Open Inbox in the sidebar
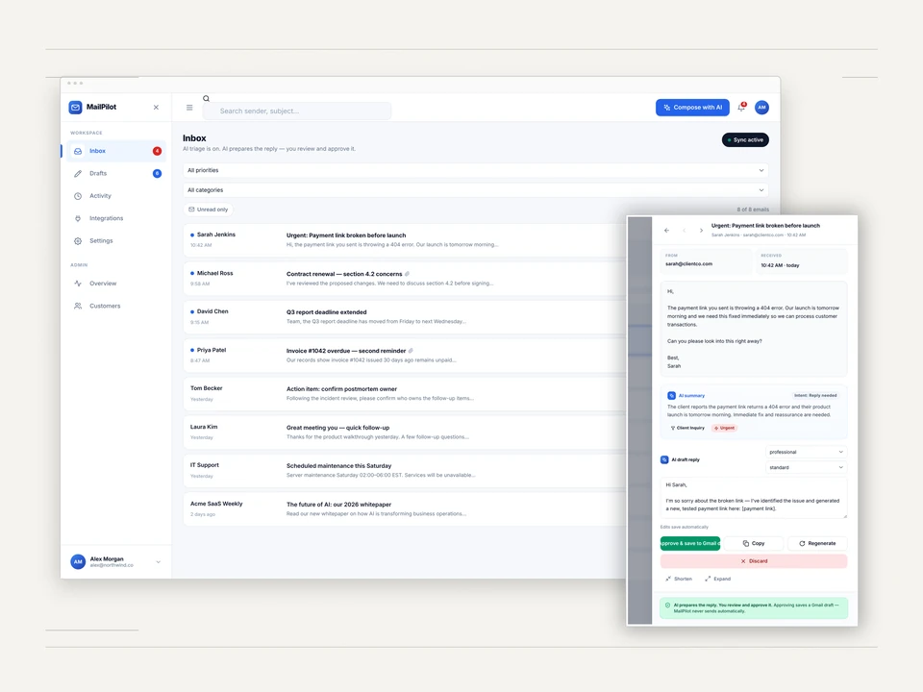 pyautogui.click(x=114, y=151)
